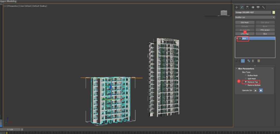280x134 pixels.
Task: Set Operate On to polygons square icon
Action: point(261,90)
